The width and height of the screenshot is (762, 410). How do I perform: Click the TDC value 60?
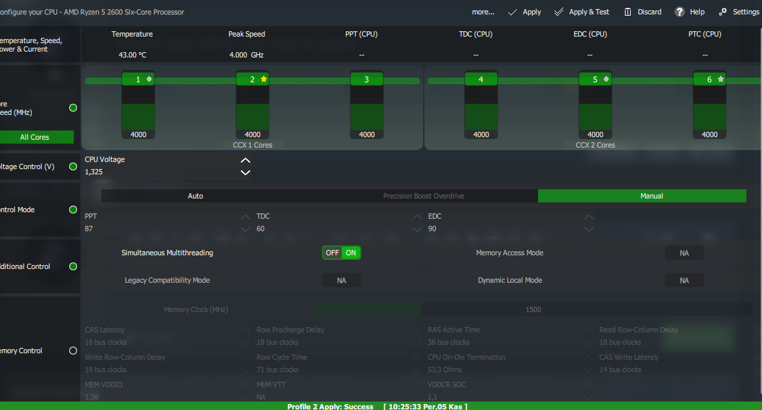pos(261,229)
